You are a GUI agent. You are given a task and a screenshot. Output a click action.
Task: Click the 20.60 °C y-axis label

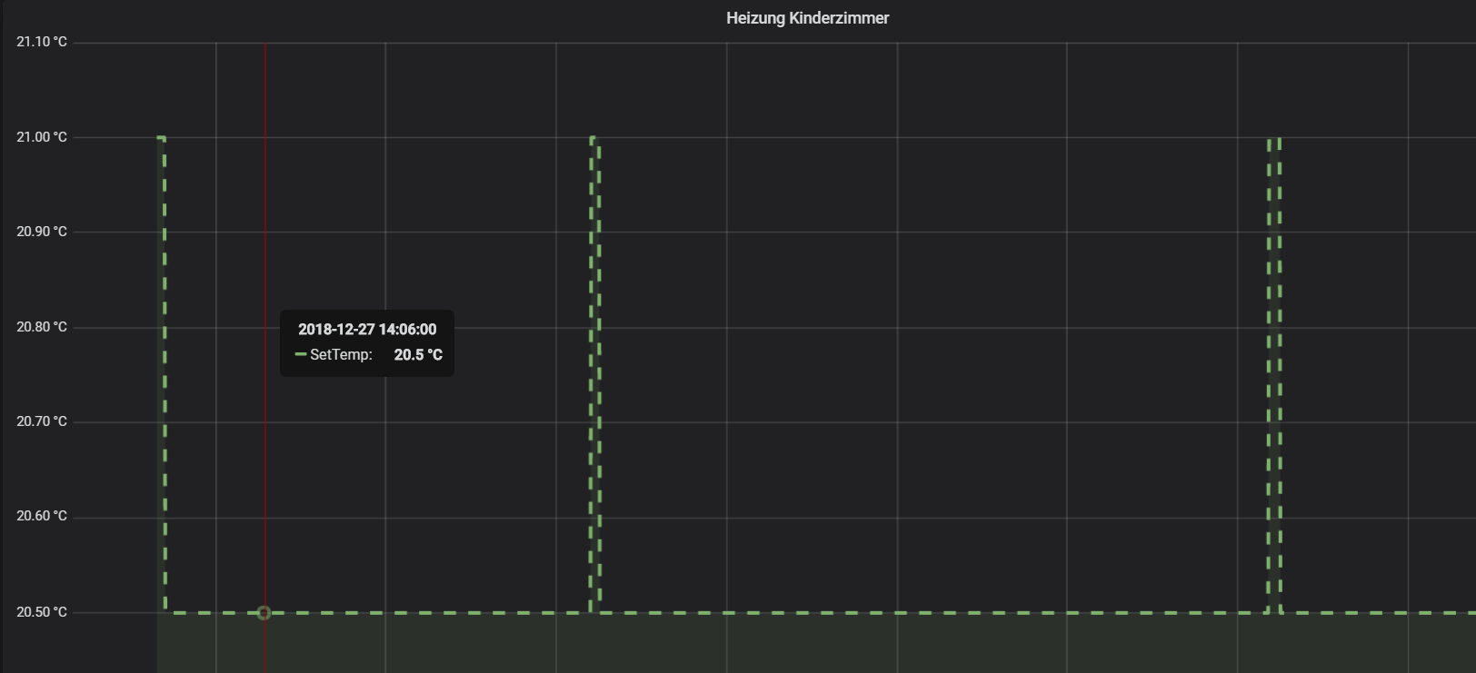pyautogui.click(x=42, y=516)
